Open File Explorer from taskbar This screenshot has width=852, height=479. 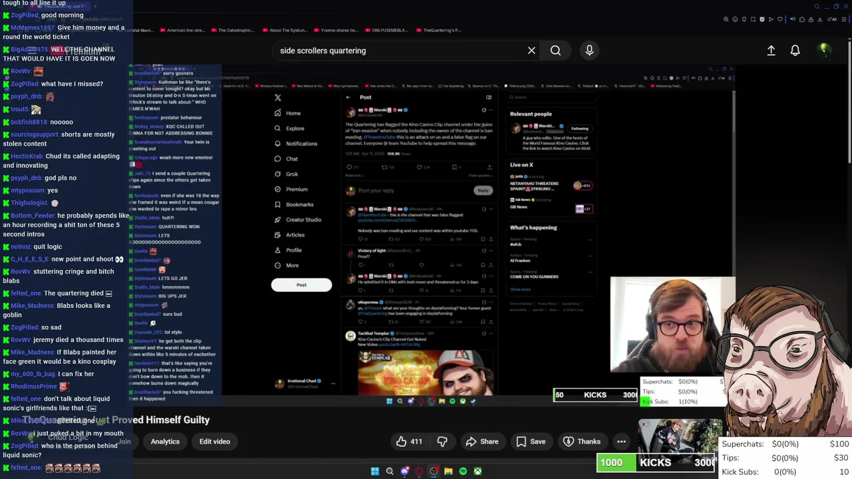pos(448,472)
